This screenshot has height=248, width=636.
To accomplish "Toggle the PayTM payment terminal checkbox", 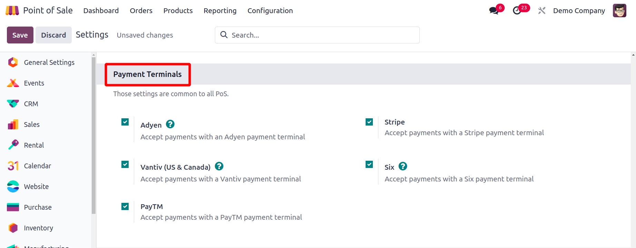I will (x=125, y=206).
